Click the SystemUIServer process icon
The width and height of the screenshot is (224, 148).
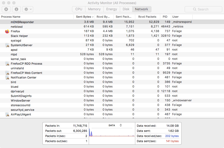7,45
